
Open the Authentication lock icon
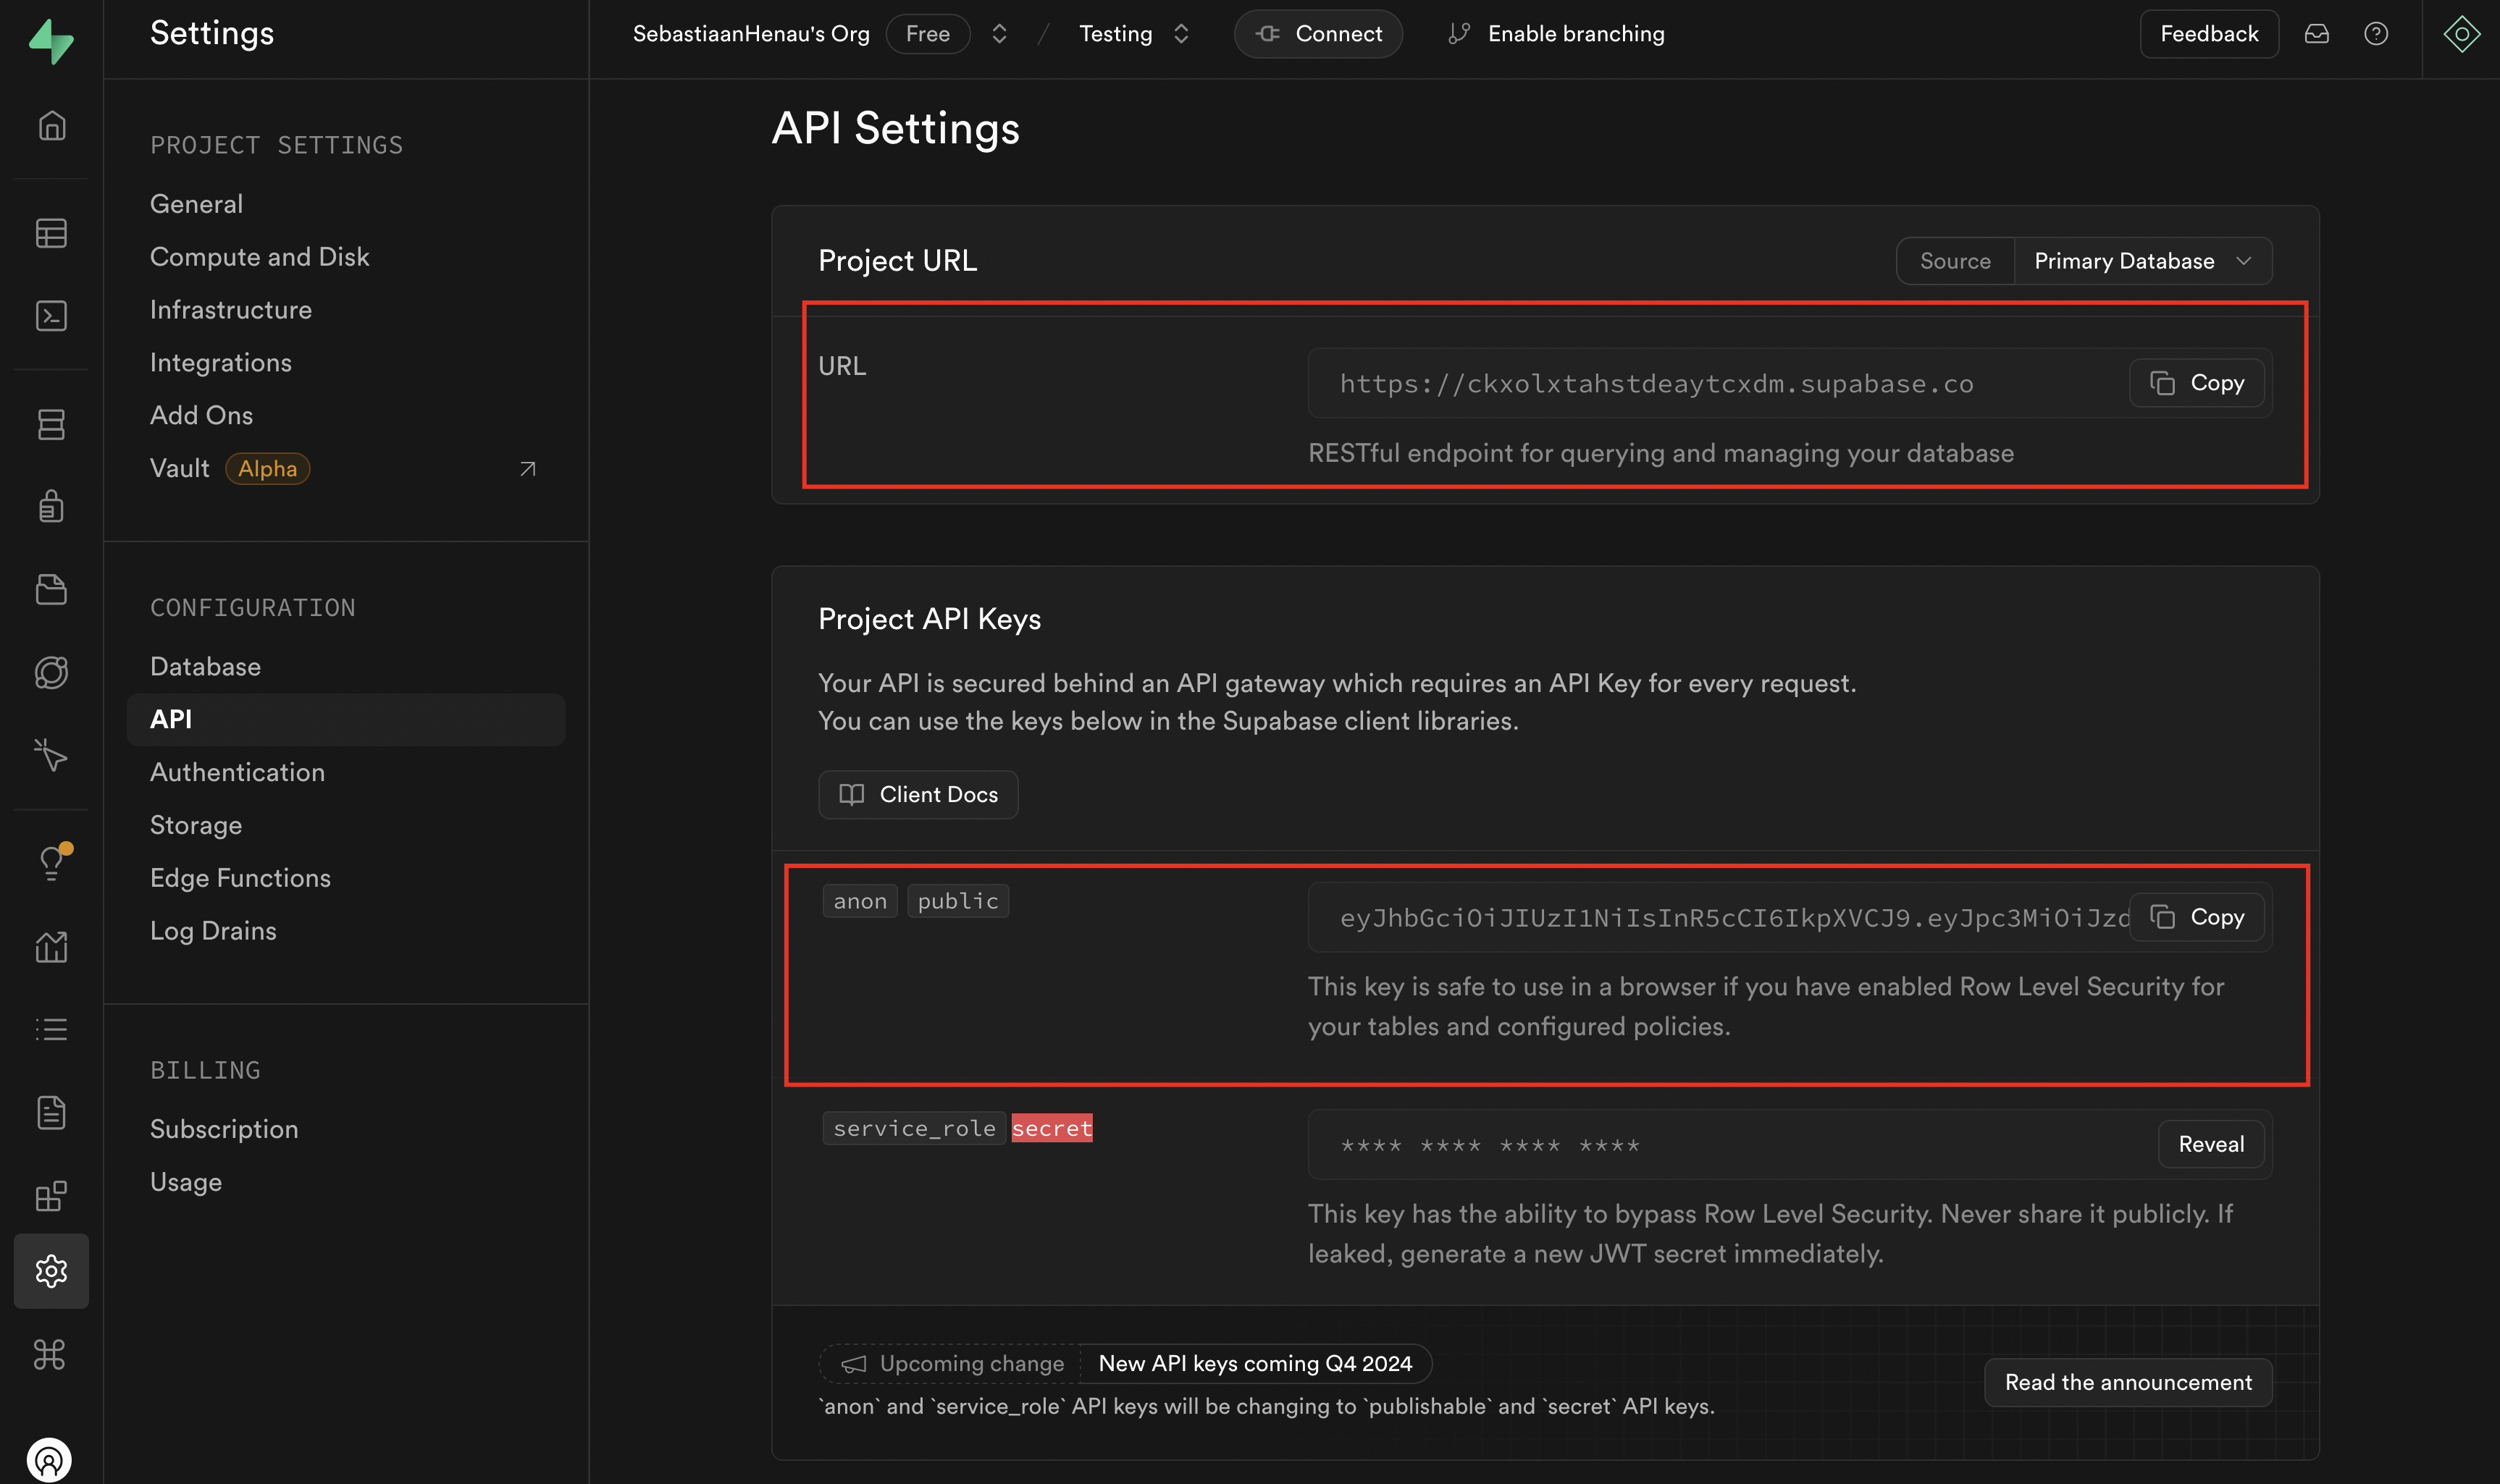(x=51, y=506)
